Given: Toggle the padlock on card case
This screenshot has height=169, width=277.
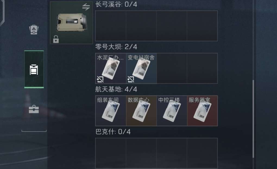Looking at the screenshot, I should click(56, 39).
